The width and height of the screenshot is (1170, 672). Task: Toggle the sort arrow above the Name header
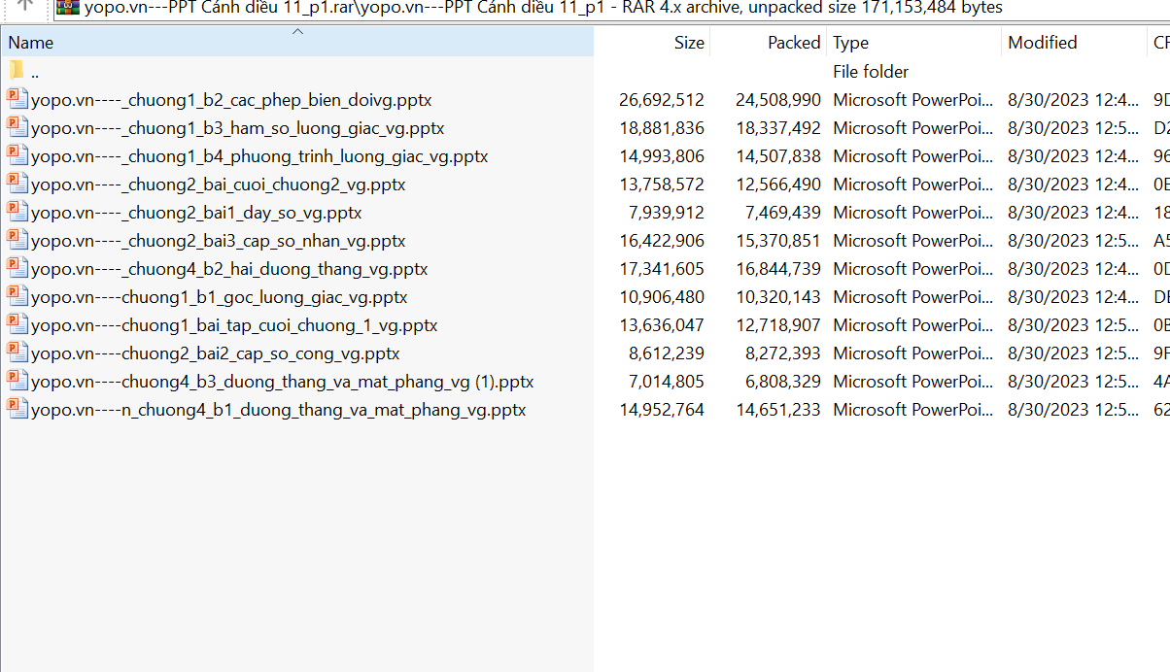(x=298, y=32)
